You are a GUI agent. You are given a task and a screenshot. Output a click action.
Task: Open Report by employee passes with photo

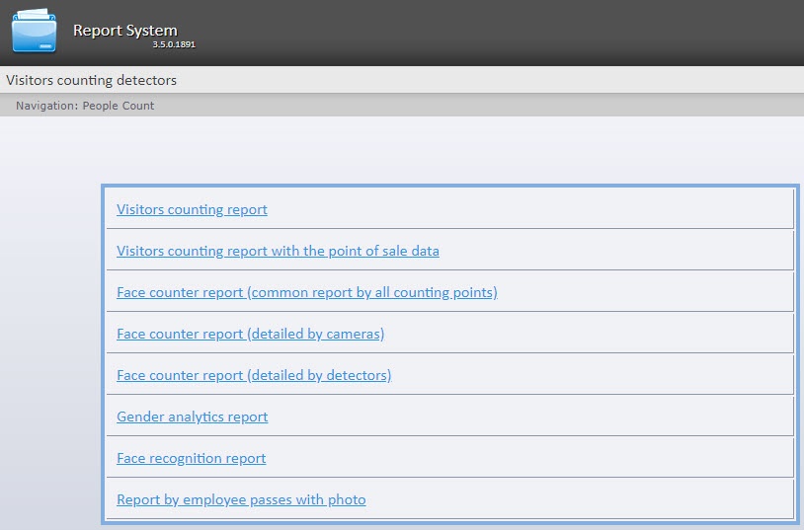(x=241, y=499)
